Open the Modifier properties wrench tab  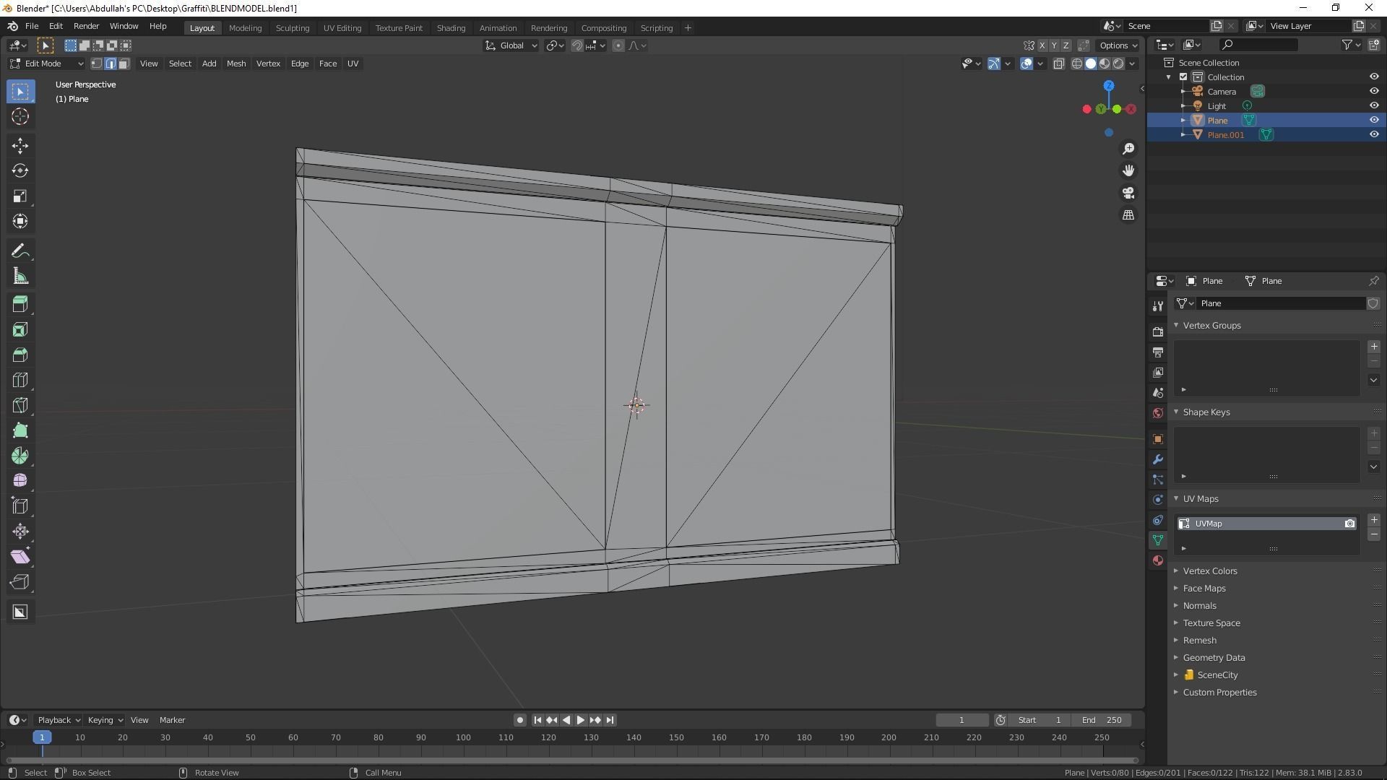click(x=1158, y=459)
